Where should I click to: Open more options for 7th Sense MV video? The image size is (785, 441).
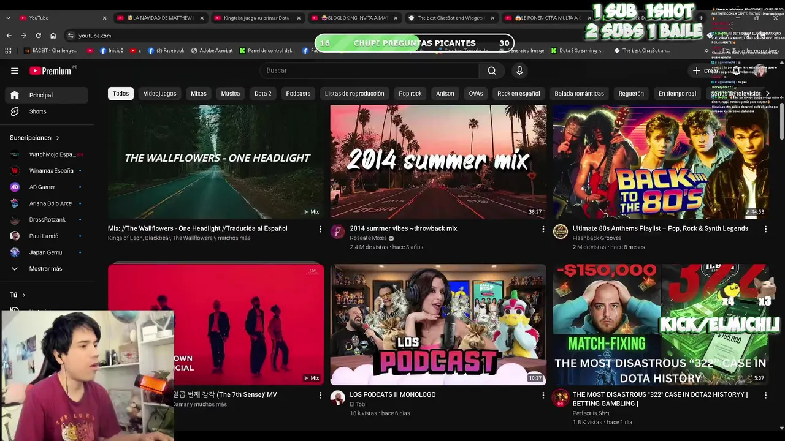tap(320, 395)
